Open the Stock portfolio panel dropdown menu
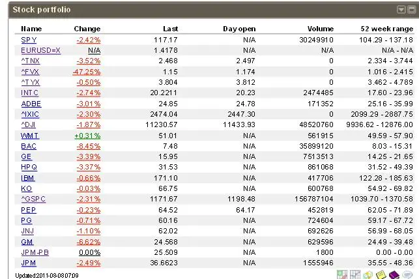This screenshot has width=419, height=279. (x=401, y=10)
